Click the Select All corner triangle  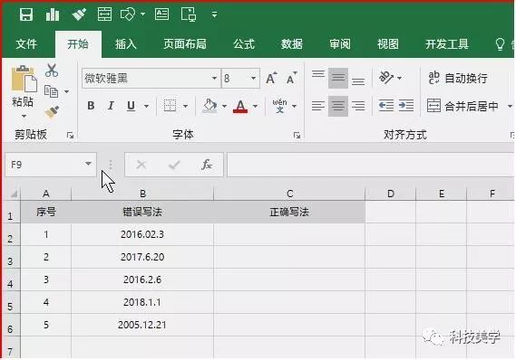point(14,194)
